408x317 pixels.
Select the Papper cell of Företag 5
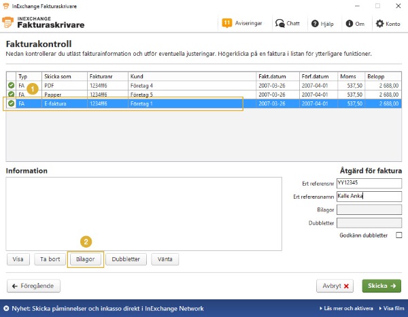tap(65, 95)
